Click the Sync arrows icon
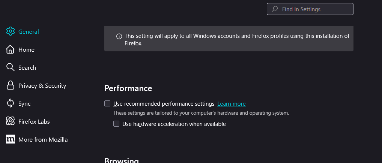382x163 pixels. pyautogui.click(x=11, y=103)
